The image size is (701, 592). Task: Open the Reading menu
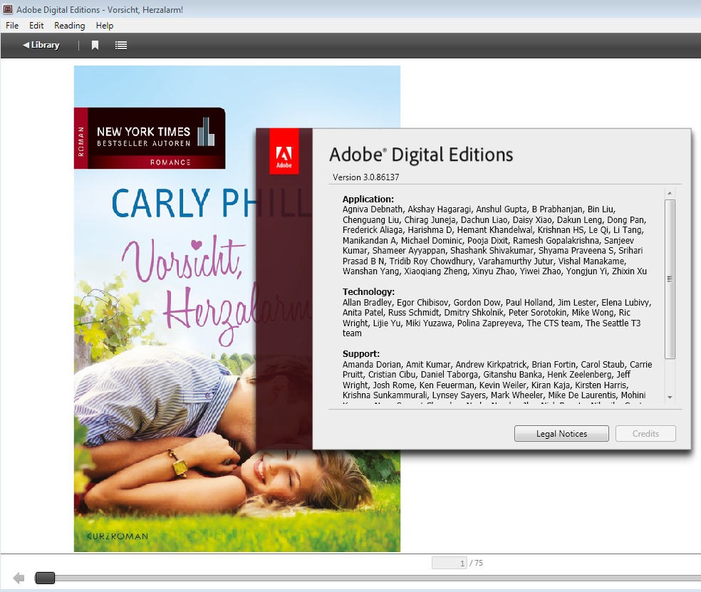69,26
